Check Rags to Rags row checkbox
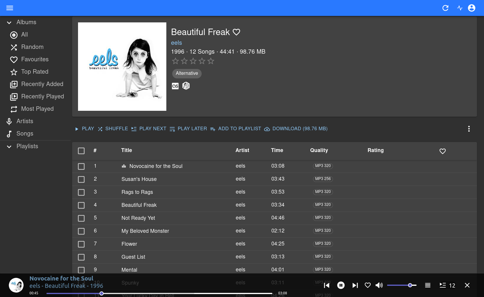484x297 pixels. 81,192
